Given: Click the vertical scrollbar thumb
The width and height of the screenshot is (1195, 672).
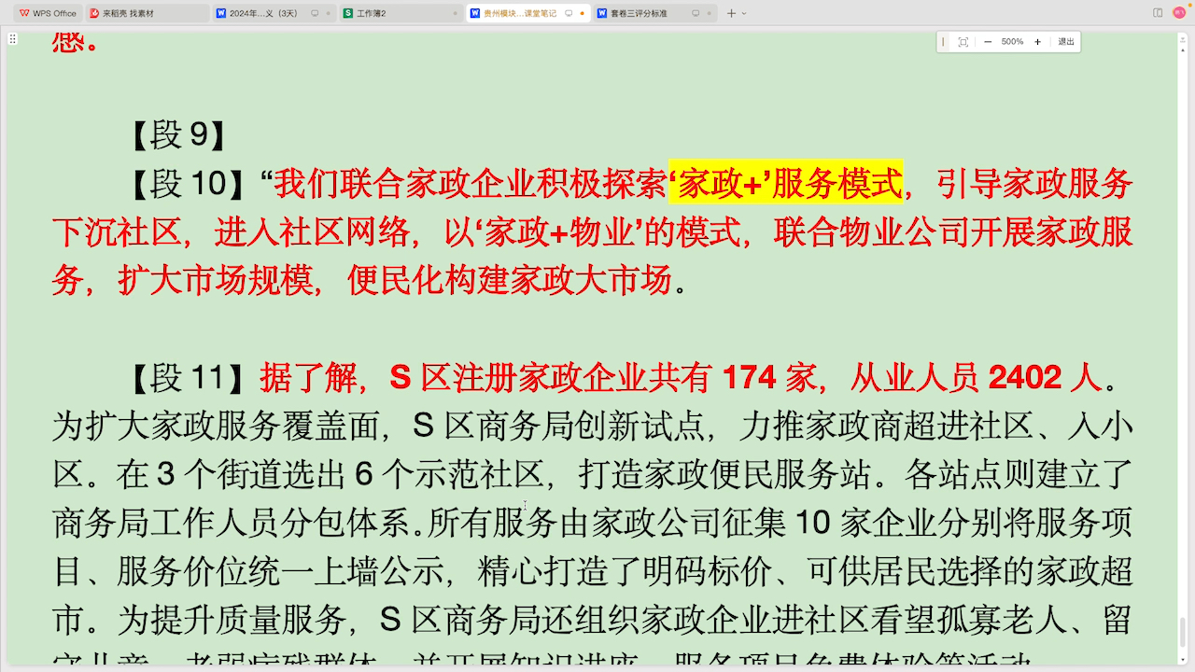Looking at the screenshot, I should click(x=1184, y=630).
